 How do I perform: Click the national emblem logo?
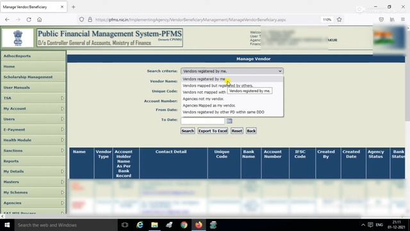[x=18, y=38]
